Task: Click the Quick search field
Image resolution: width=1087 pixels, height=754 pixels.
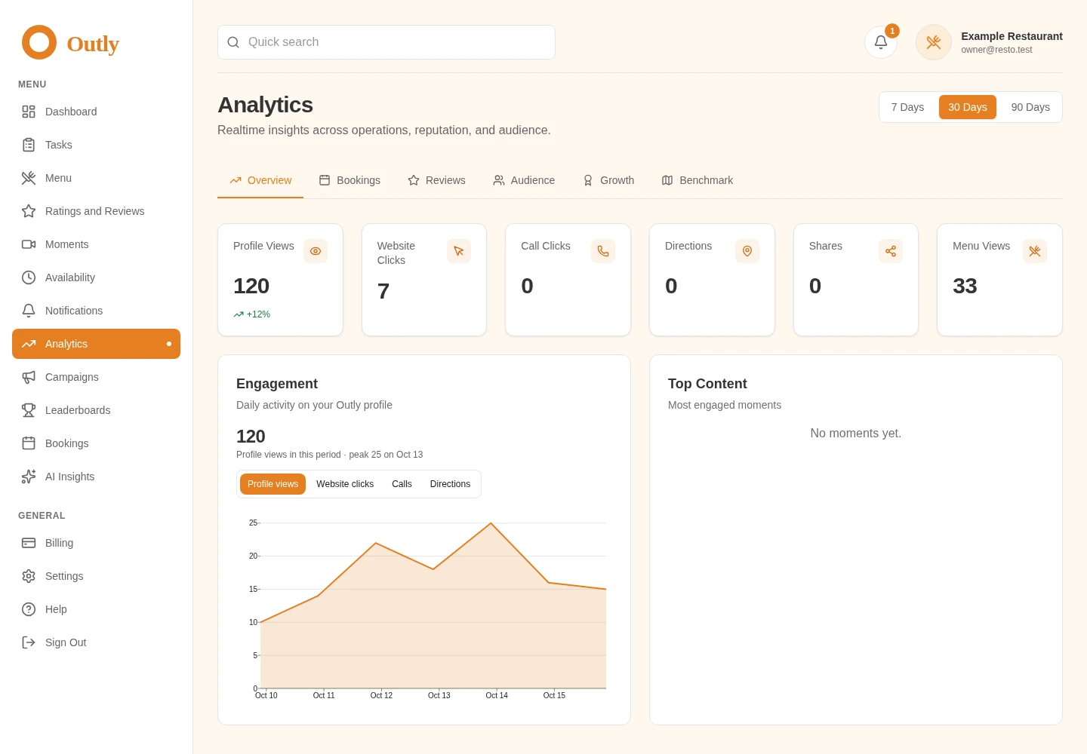Action: click(386, 42)
